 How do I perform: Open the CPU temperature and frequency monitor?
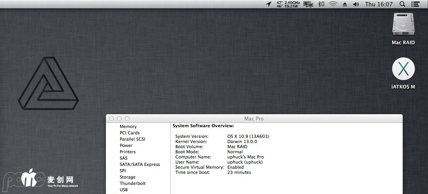click(x=288, y=4)
